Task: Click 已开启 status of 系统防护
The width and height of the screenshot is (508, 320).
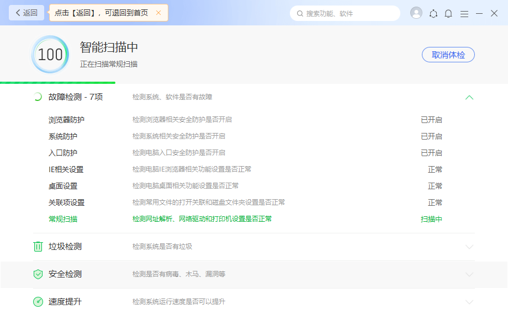Action: pyautogui.click(x=431, y=136)
